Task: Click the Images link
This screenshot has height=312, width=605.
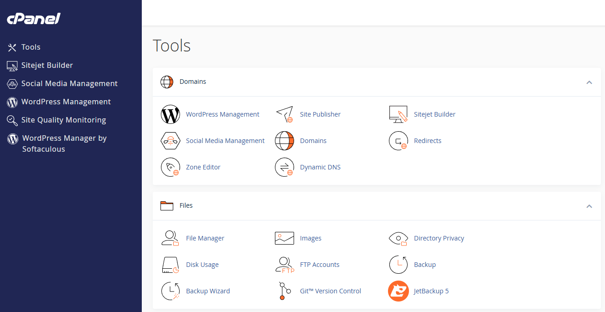Action: (310, 238)
